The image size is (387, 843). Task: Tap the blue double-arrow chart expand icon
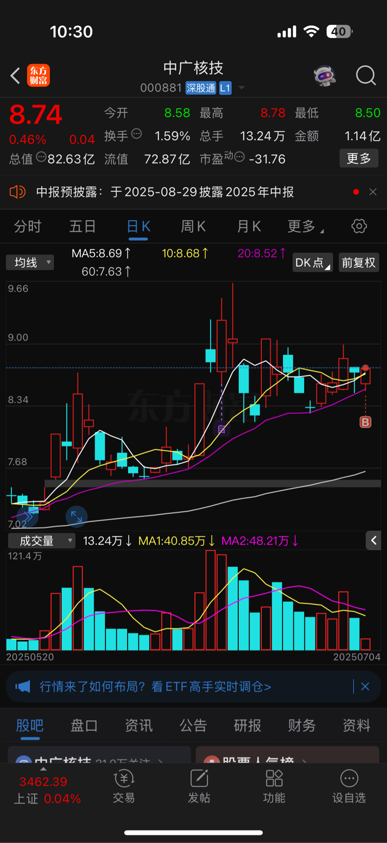[x=27, y=516]
